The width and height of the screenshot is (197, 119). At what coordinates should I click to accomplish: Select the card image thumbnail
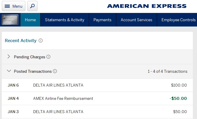(x=10, y=20)
